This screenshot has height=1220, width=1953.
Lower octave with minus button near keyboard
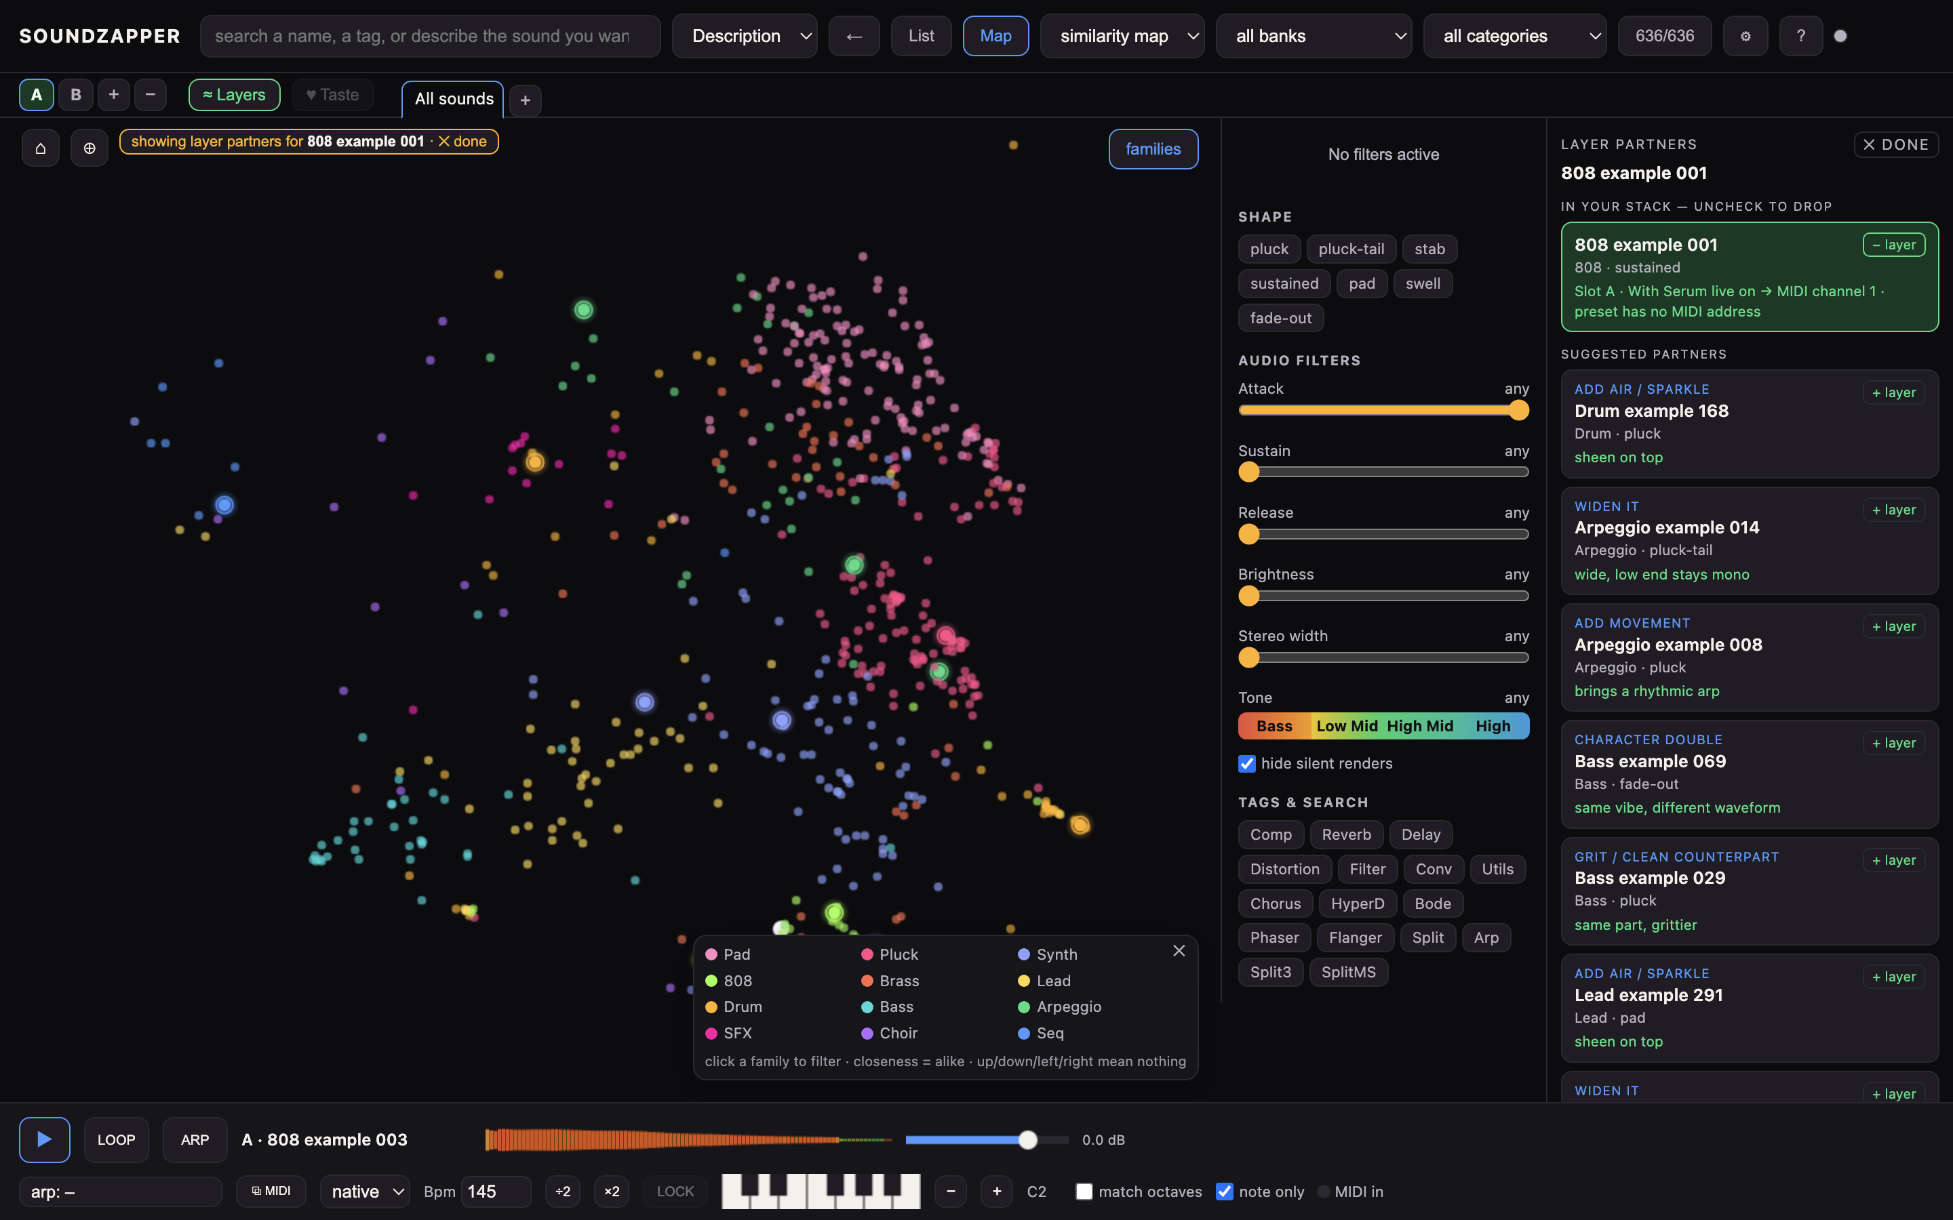click(951, 1191)
